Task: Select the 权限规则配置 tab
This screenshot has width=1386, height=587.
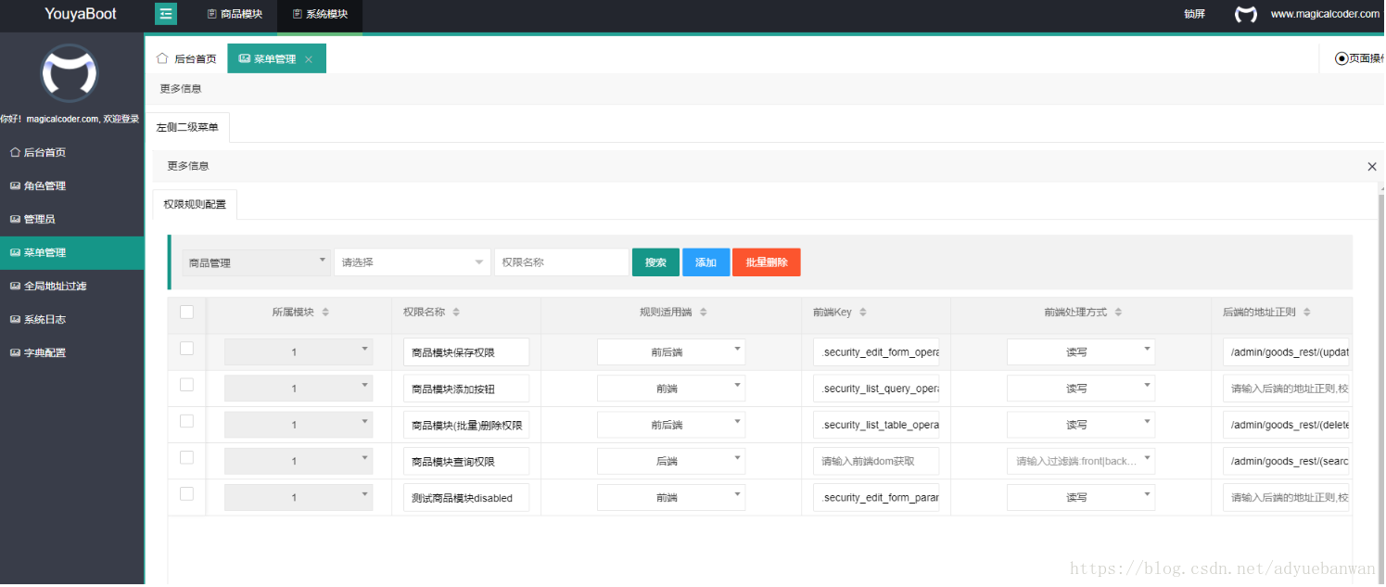Action: click(194, 204)
